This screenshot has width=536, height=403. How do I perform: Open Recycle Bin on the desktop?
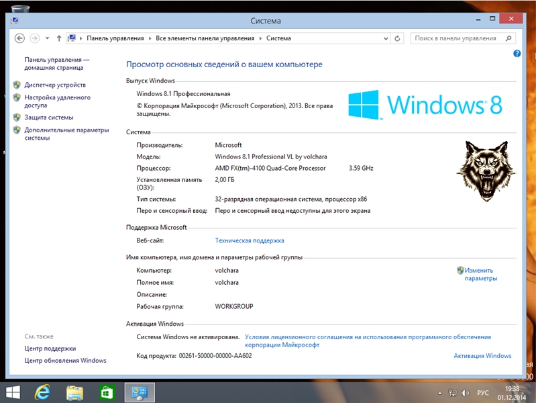(20, 8)
